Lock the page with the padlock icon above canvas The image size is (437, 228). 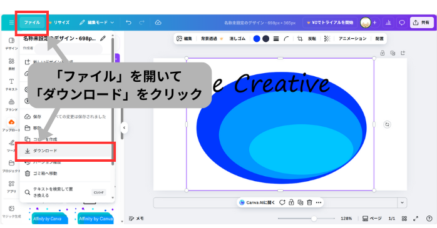[383, 53]
